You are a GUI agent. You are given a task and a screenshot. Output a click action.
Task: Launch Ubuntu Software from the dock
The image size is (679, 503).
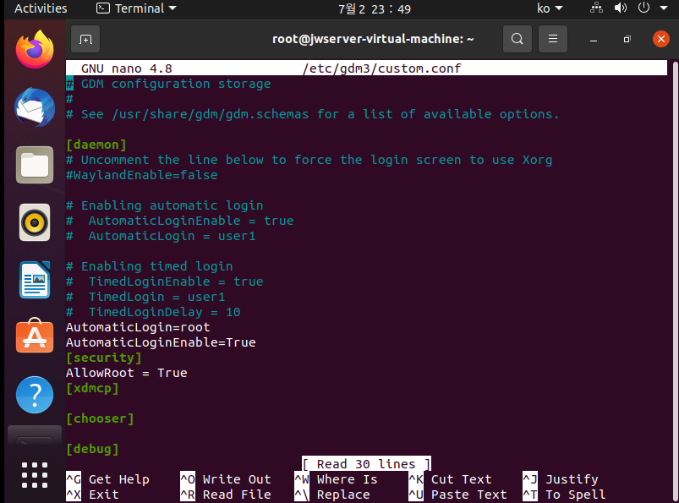click(x=34, y=336)
